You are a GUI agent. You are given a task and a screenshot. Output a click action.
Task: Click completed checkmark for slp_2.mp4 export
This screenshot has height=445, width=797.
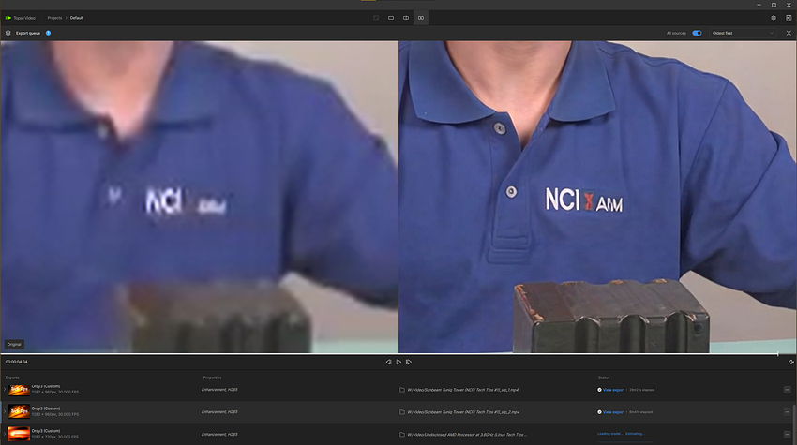pos(599,412)
